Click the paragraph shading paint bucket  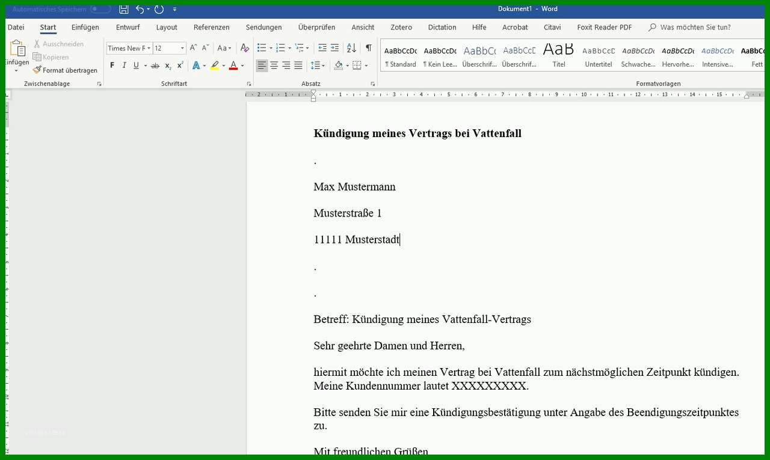tap(338, 66)
